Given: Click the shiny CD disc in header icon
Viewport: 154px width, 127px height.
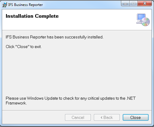Looking at the screenshot, I should 146,22.
